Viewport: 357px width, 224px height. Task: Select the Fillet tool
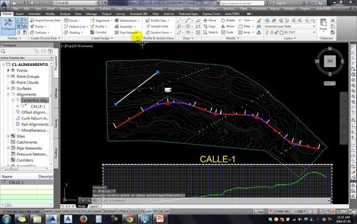tap(244, 26)
